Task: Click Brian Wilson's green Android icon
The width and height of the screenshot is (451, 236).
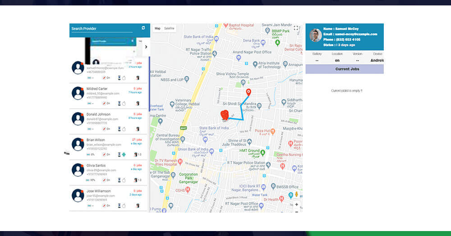Action: point(124,155)
